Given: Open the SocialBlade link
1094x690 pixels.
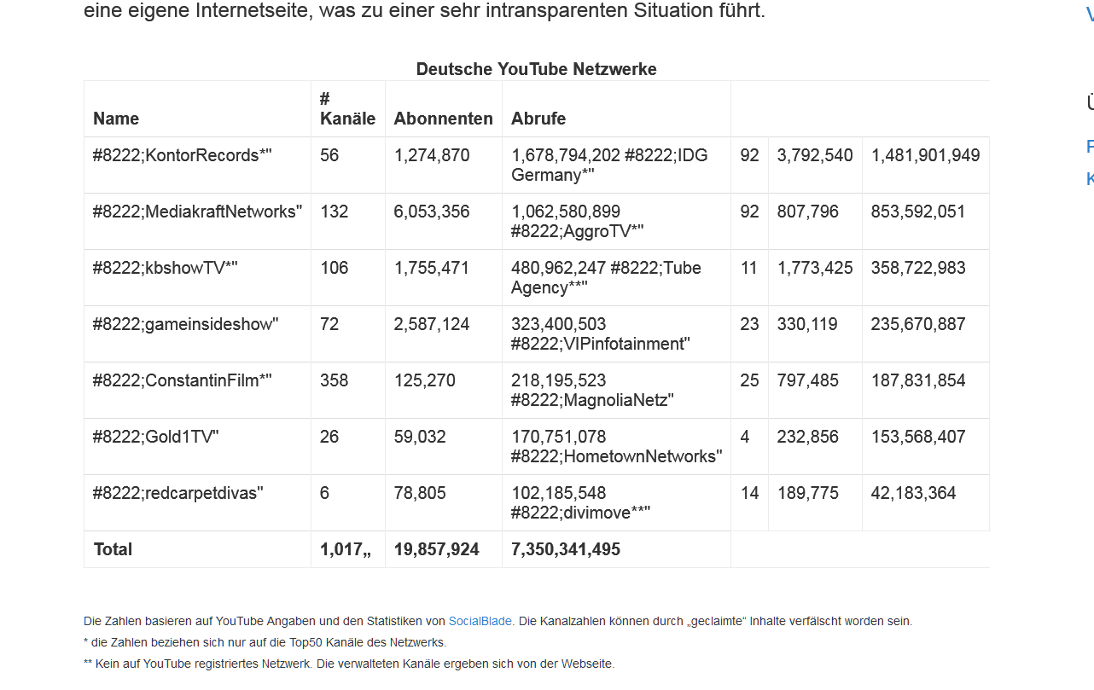Looking at the screenshot, I should [x=480, y=621].
